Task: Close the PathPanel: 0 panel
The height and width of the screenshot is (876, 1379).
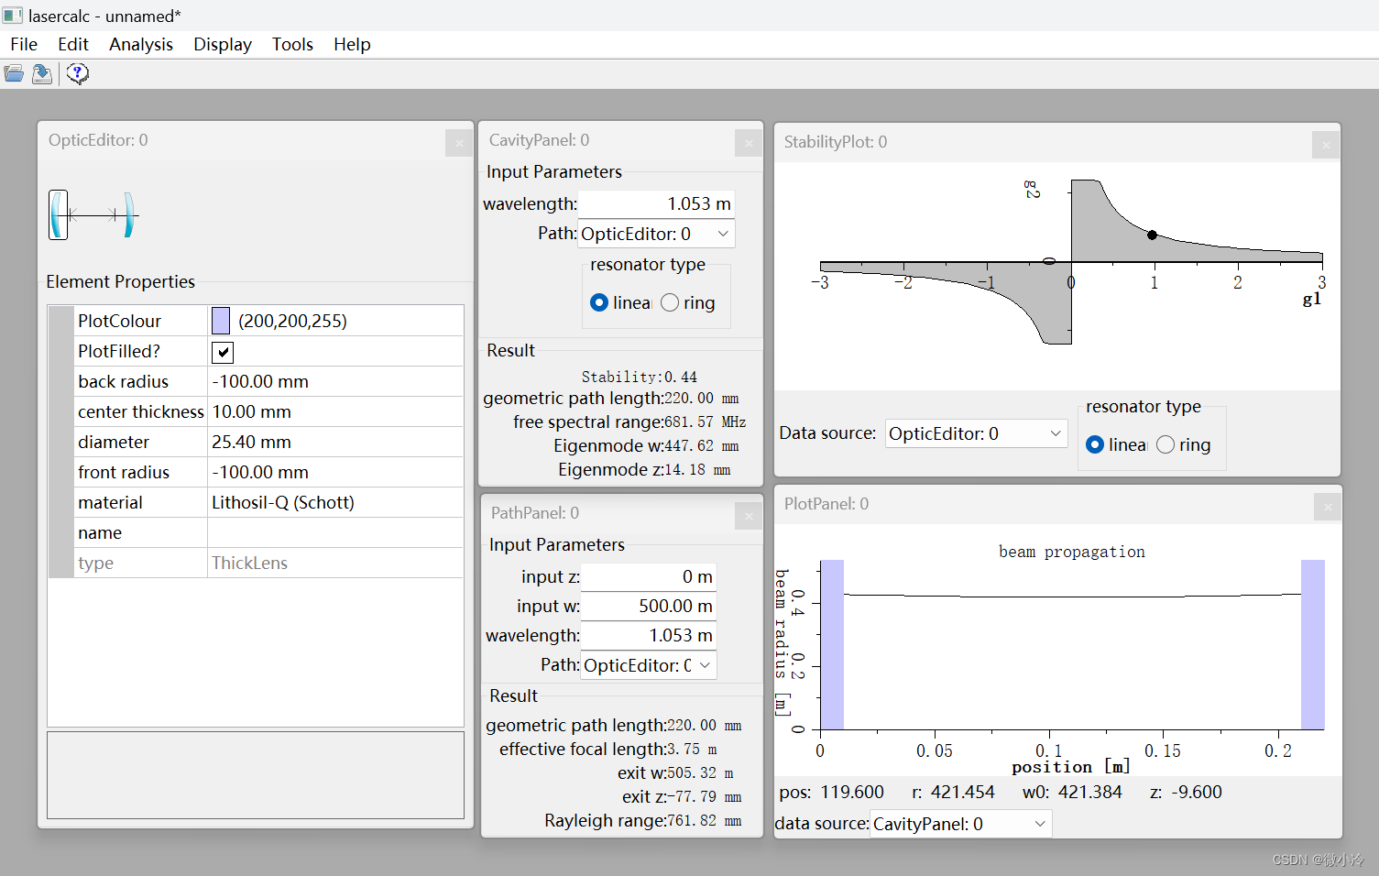Action: 749,516
